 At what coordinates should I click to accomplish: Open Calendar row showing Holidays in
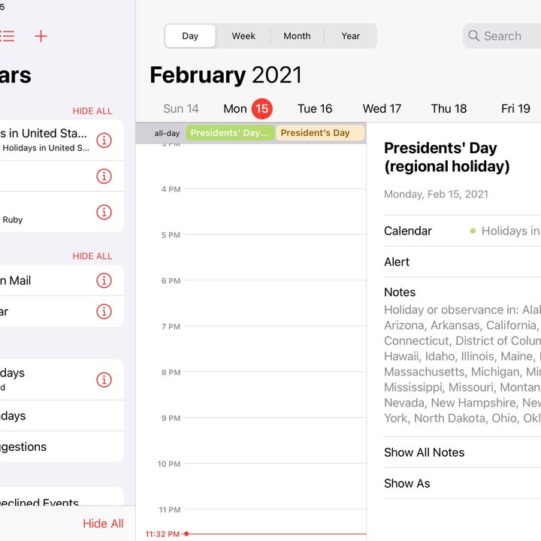point(462,231)
